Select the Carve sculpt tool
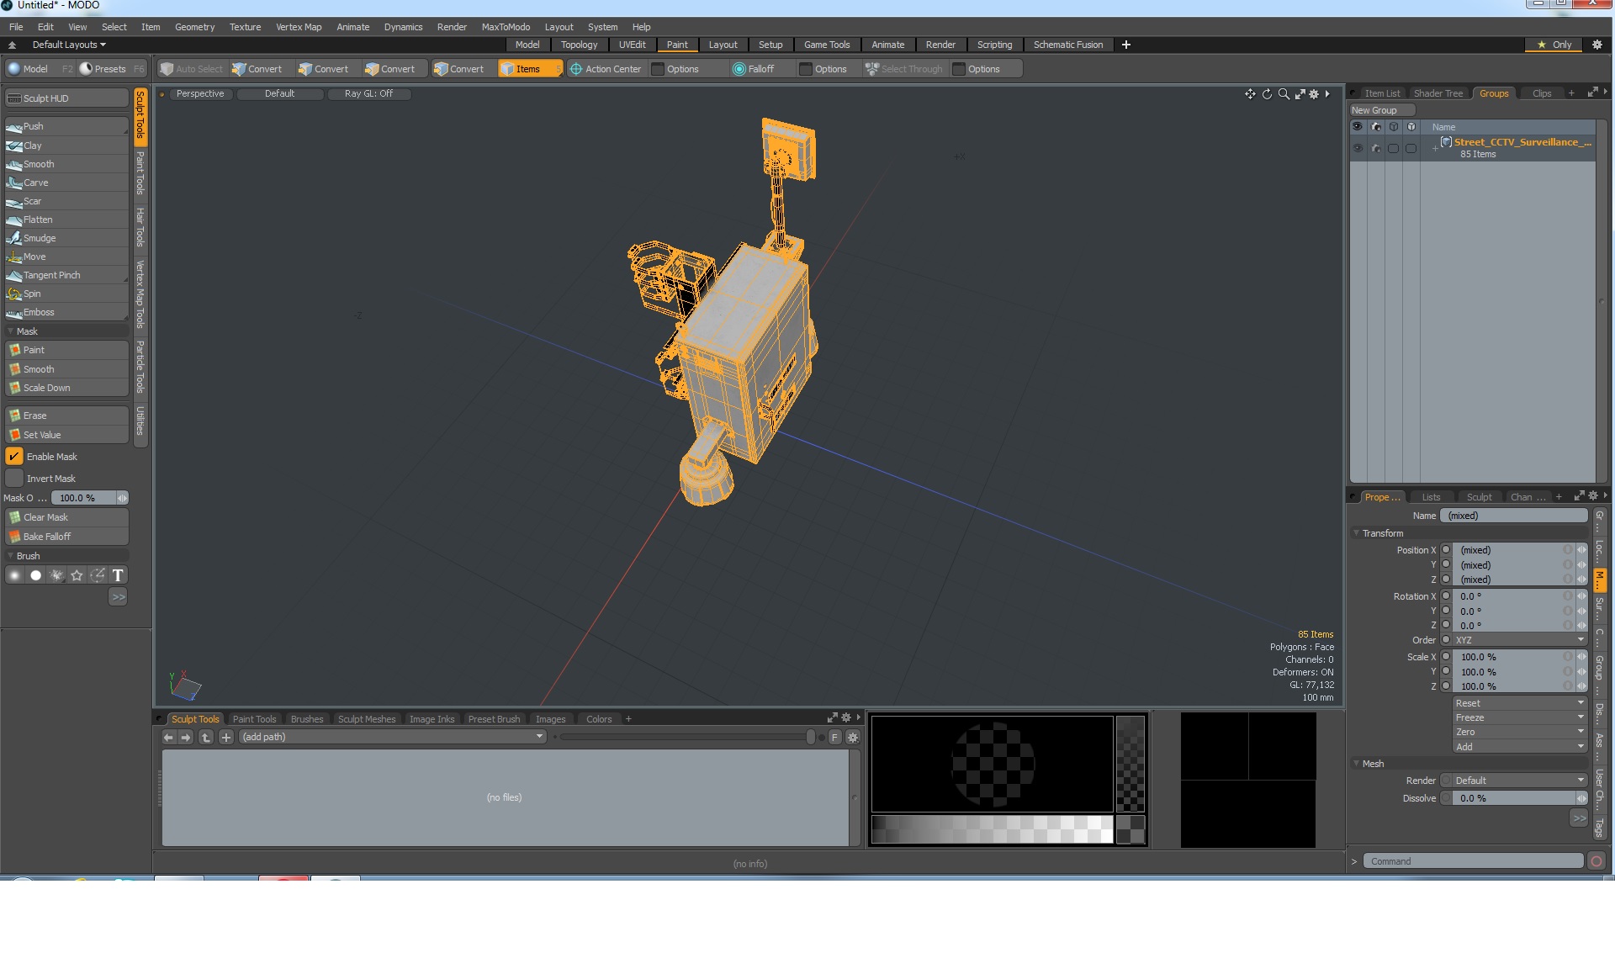1615x974 pixels. [x=66, y=183]
